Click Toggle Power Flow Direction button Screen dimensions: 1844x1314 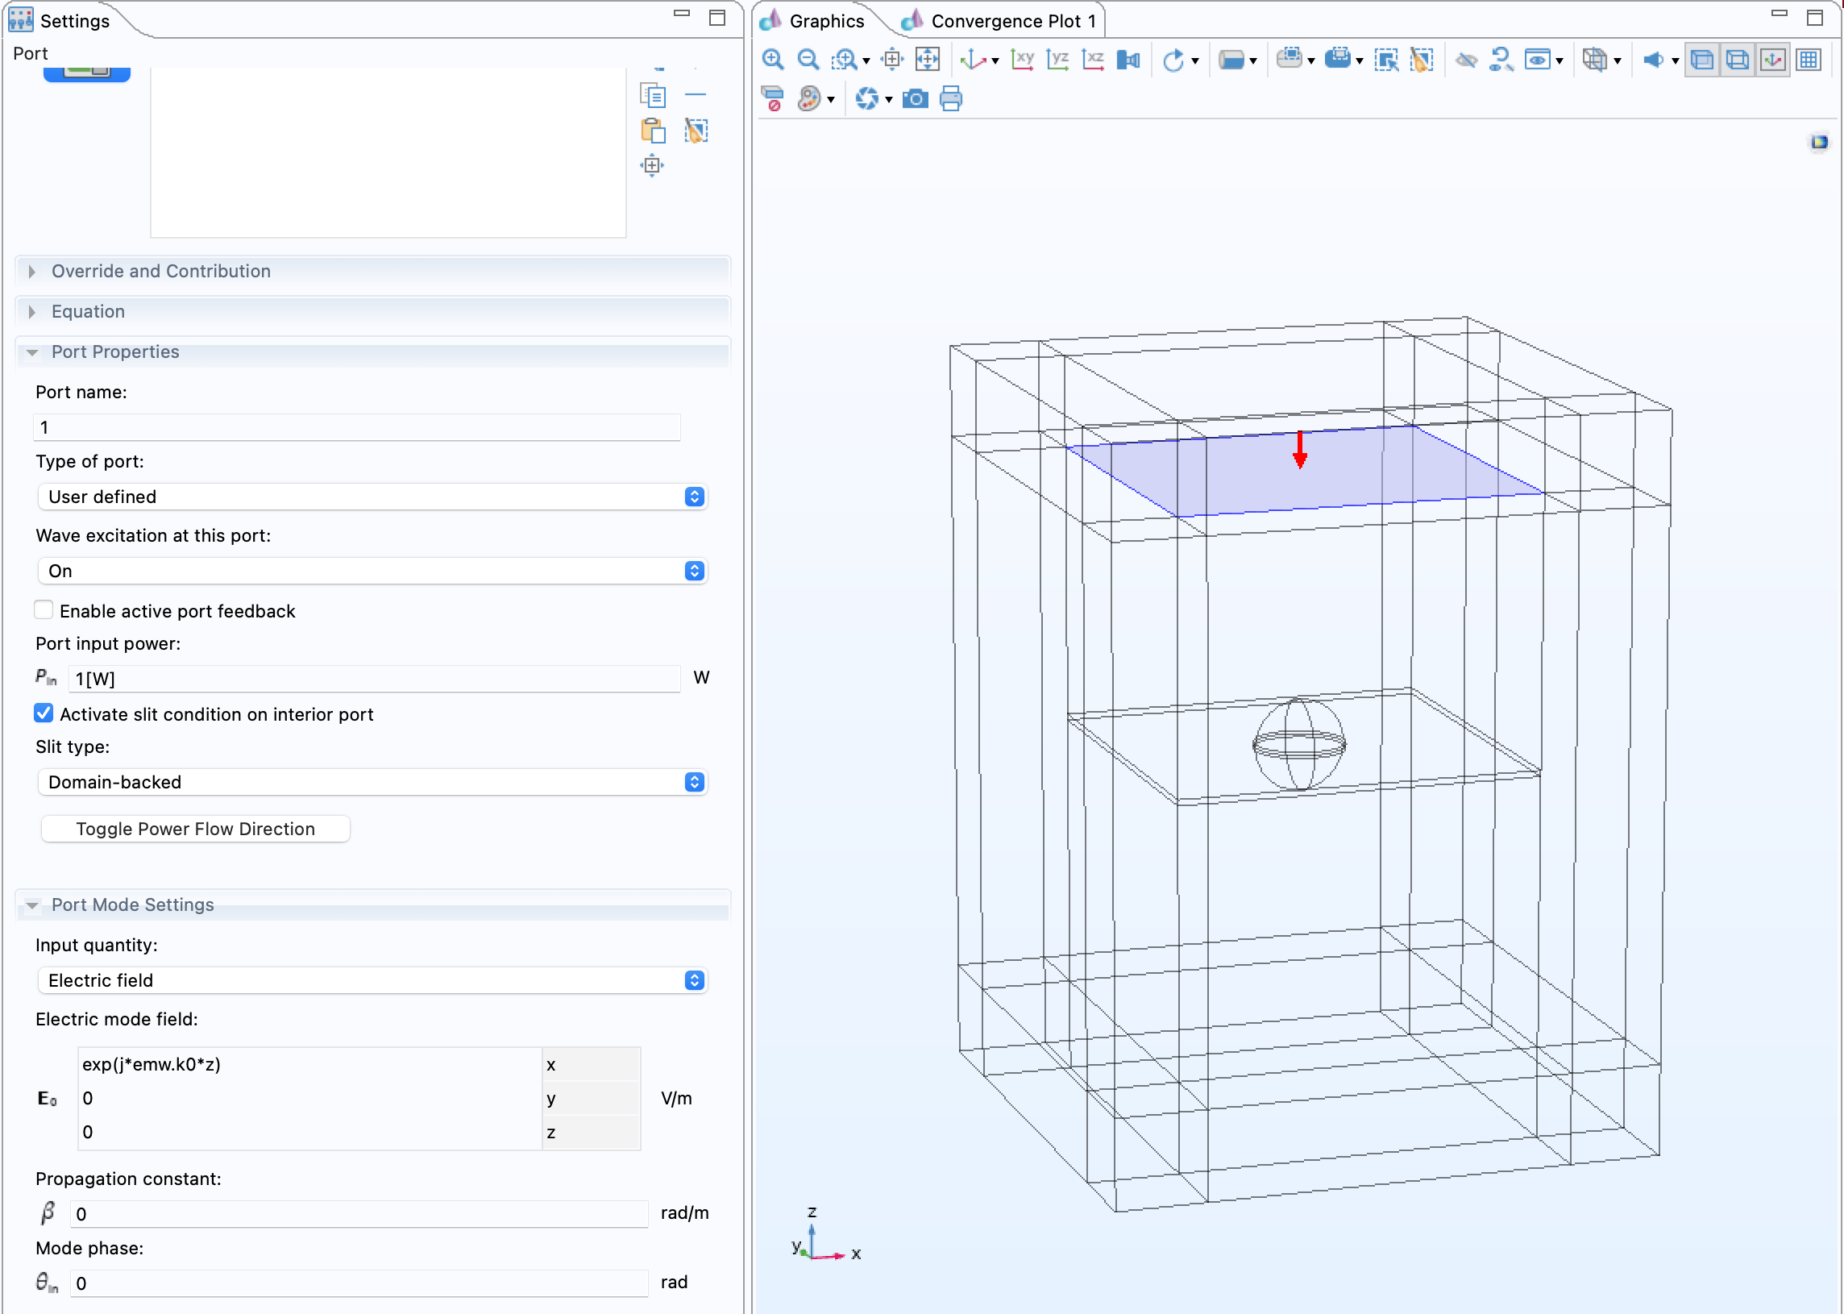[195, 829]
